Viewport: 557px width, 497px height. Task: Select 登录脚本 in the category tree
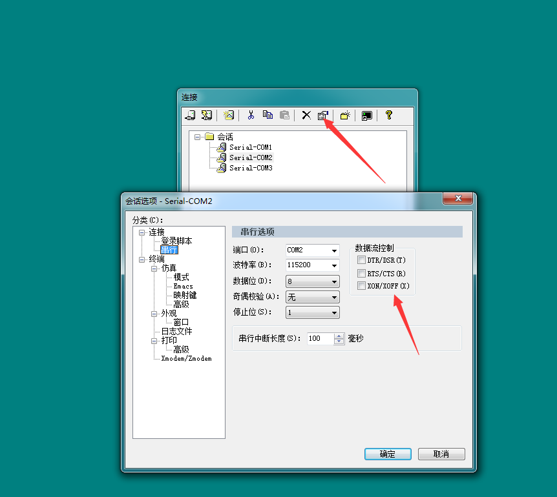tap(176, 241)
